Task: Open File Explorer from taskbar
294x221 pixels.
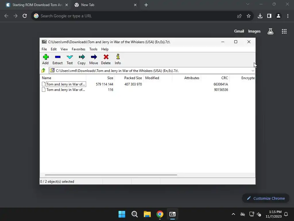Action: [147, 214]
